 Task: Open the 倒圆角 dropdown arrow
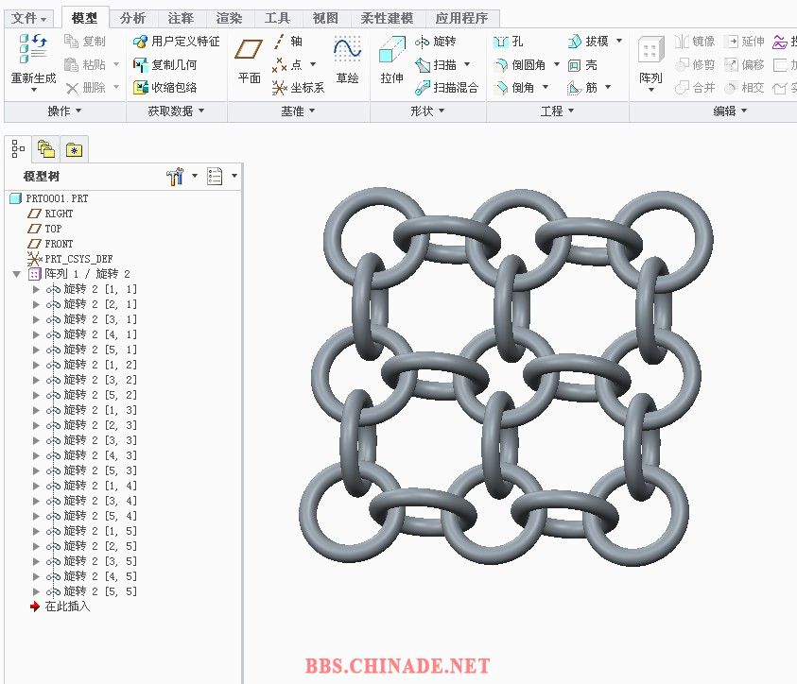(x=557, y=64)
